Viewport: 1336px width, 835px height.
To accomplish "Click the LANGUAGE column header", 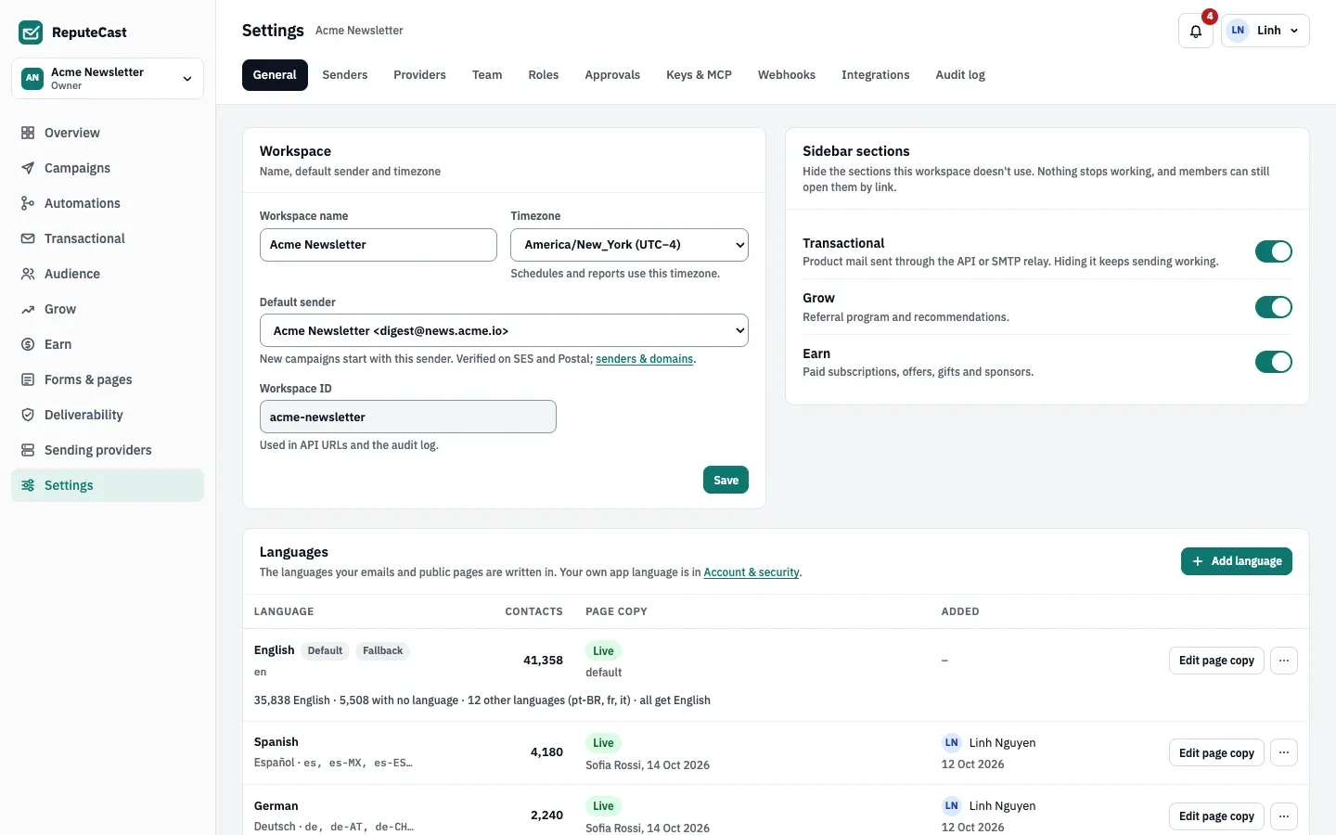I will point(284,611).
